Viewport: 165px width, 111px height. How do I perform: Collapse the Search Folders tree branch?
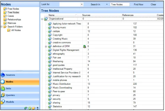coord(1,27)
